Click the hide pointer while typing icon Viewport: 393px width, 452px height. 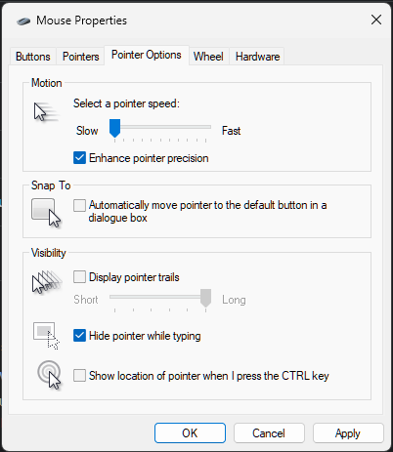coord(46,336)
